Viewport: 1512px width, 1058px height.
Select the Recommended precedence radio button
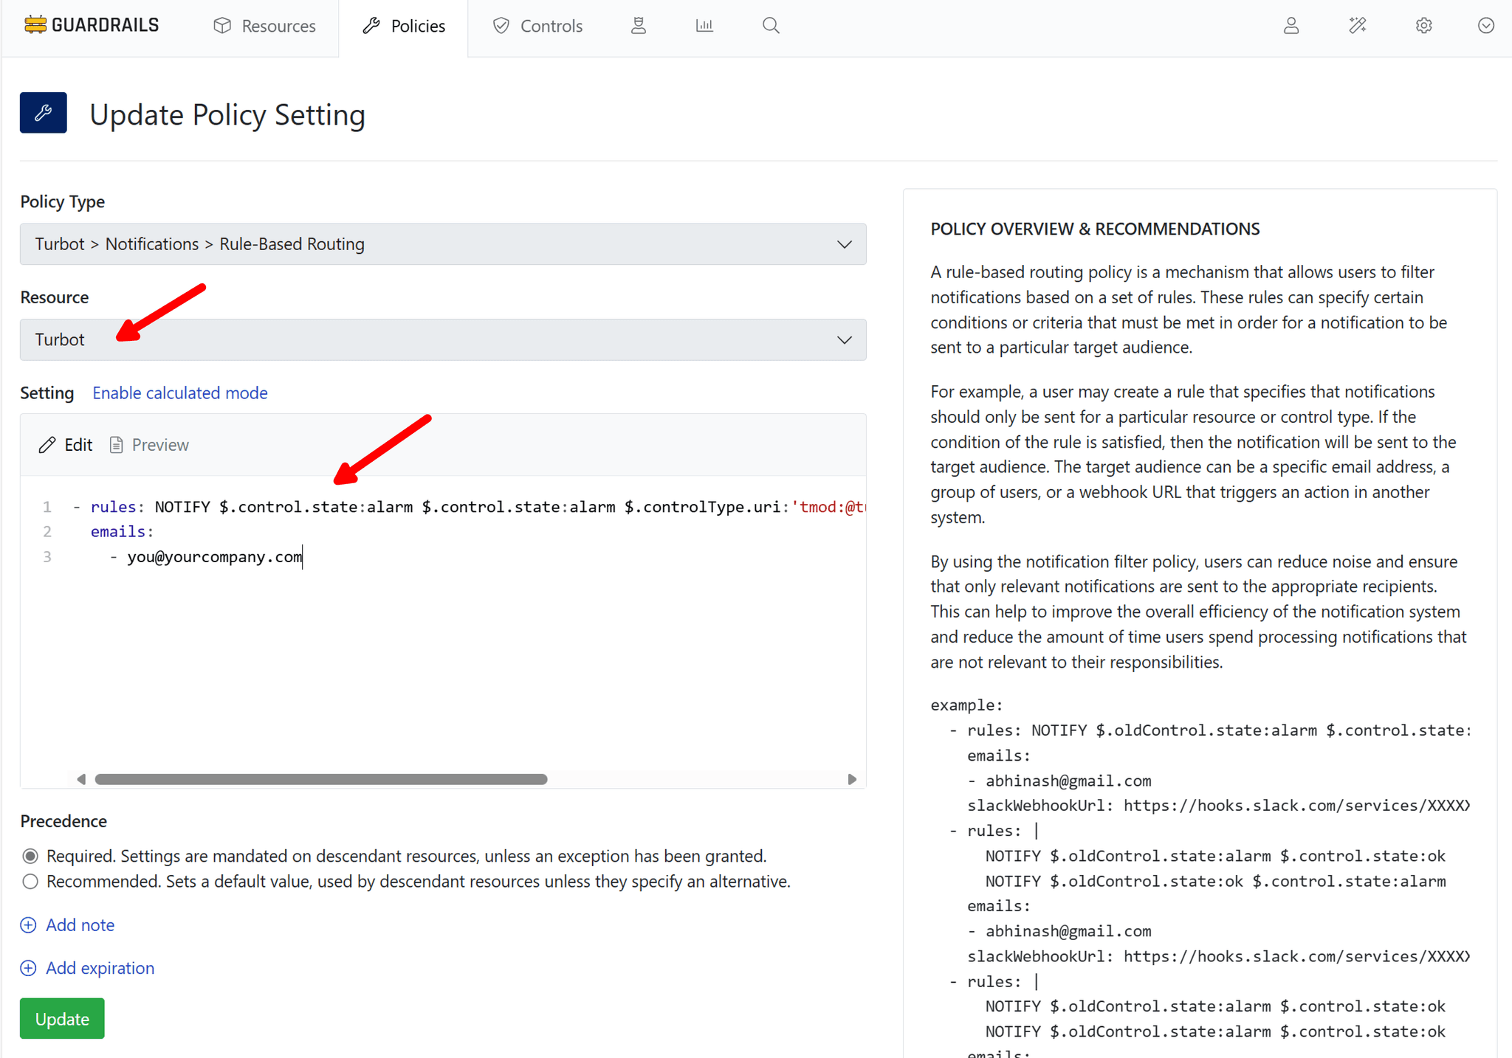point(30,882)
